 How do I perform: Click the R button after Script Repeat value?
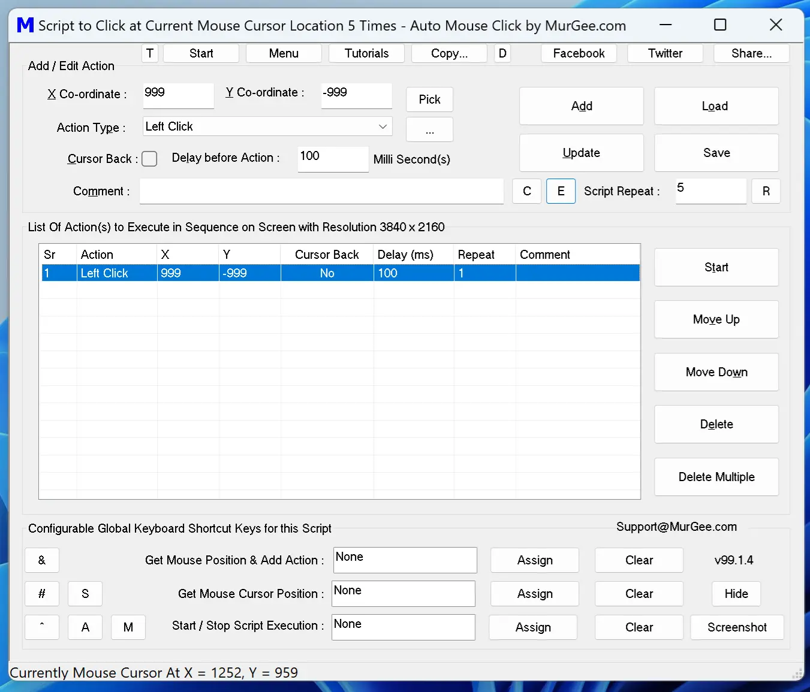coord(766,191)
